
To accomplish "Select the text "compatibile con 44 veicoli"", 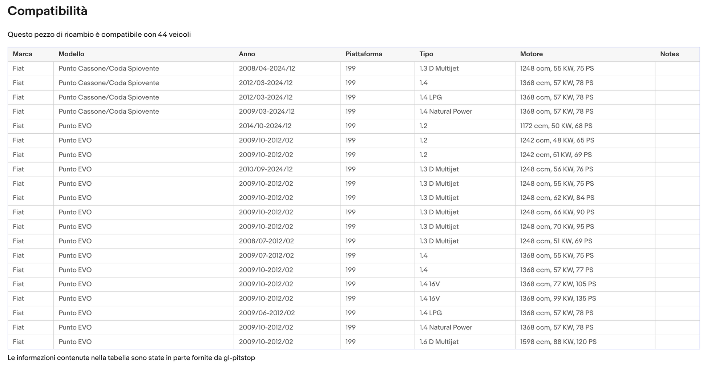I will 146,35.
